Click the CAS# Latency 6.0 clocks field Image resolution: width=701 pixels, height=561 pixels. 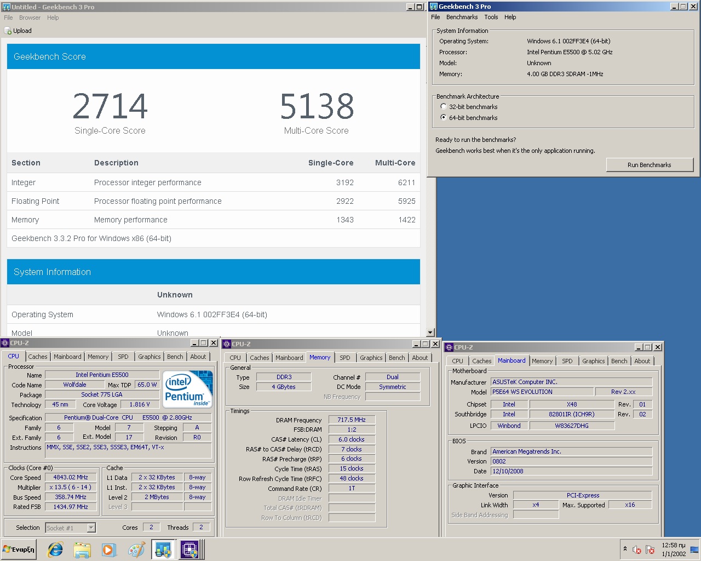coord(352,439)
